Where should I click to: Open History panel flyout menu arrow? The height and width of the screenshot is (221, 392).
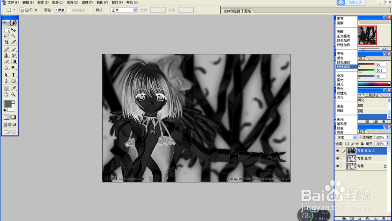(389, 95)
